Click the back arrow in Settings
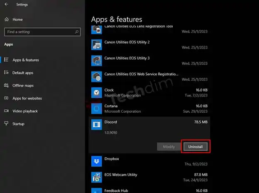Viewport: 259px width, 193px height. coord(6,4)
